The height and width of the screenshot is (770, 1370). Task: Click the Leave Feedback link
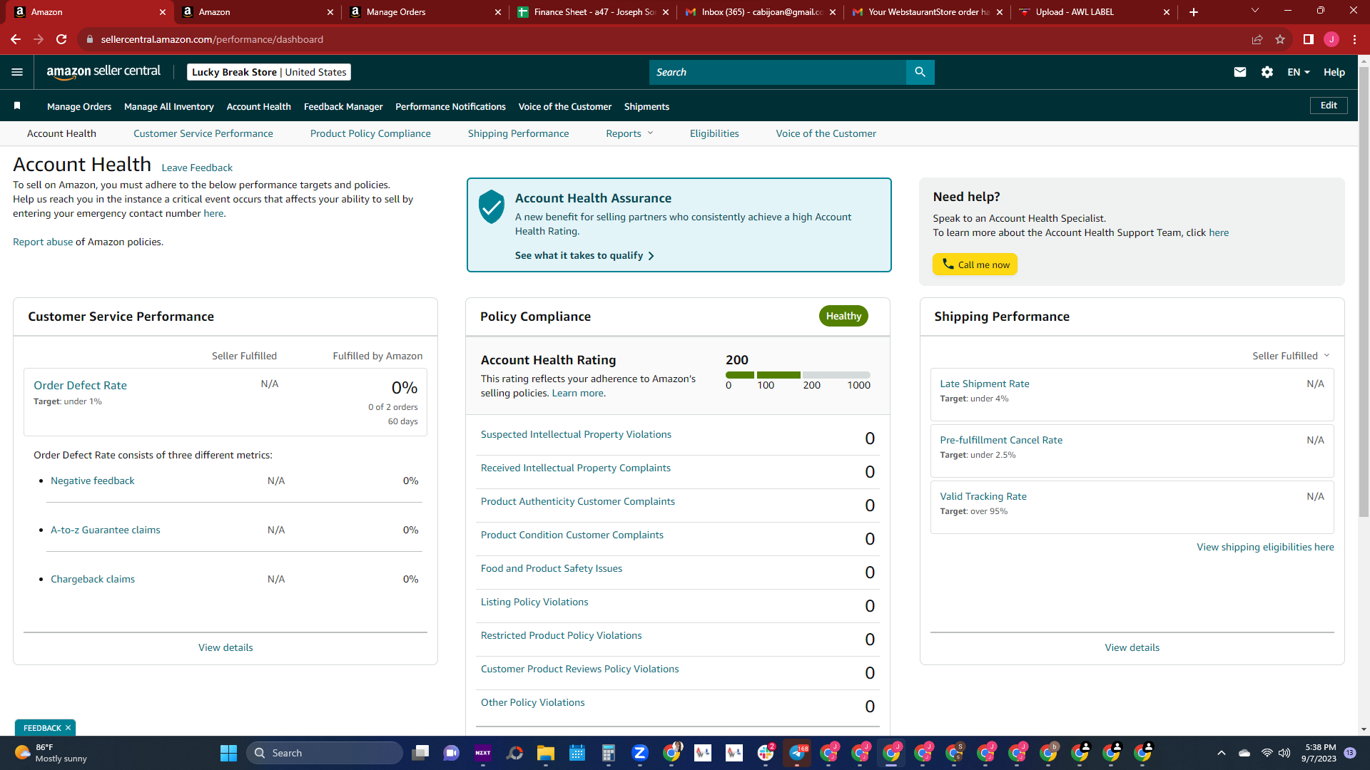pyautogui.click(x=197, y=168)
